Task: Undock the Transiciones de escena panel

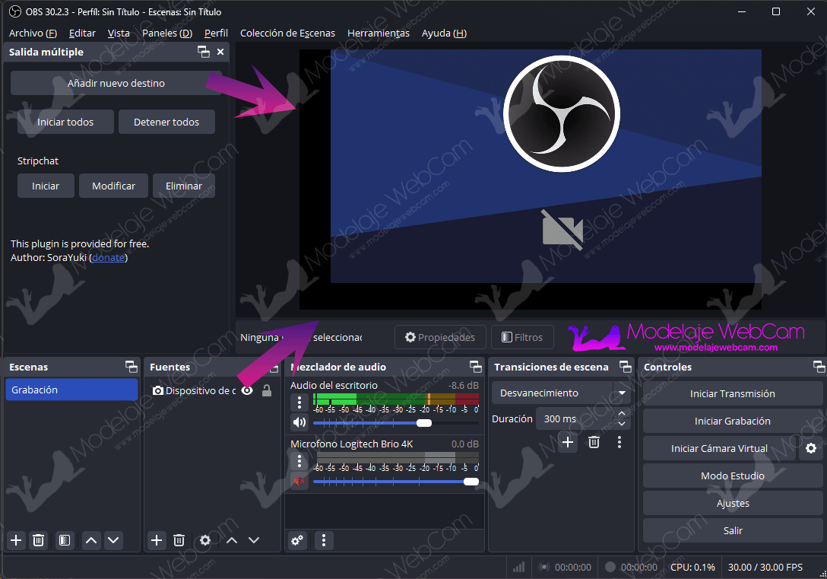Action: (x=626, y=367)
